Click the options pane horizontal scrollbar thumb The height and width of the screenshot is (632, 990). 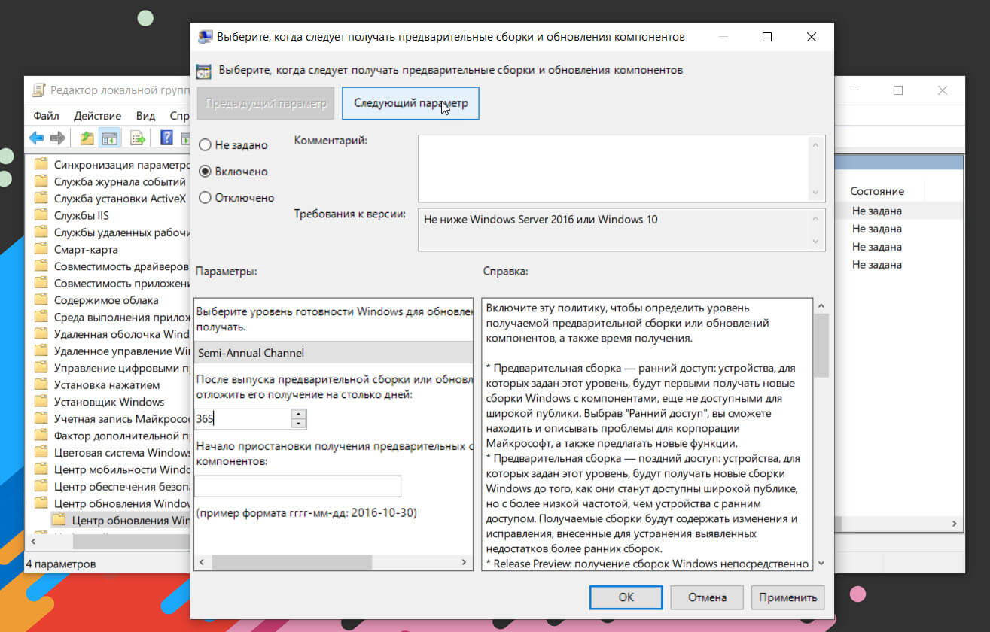[x=292, y=562]
